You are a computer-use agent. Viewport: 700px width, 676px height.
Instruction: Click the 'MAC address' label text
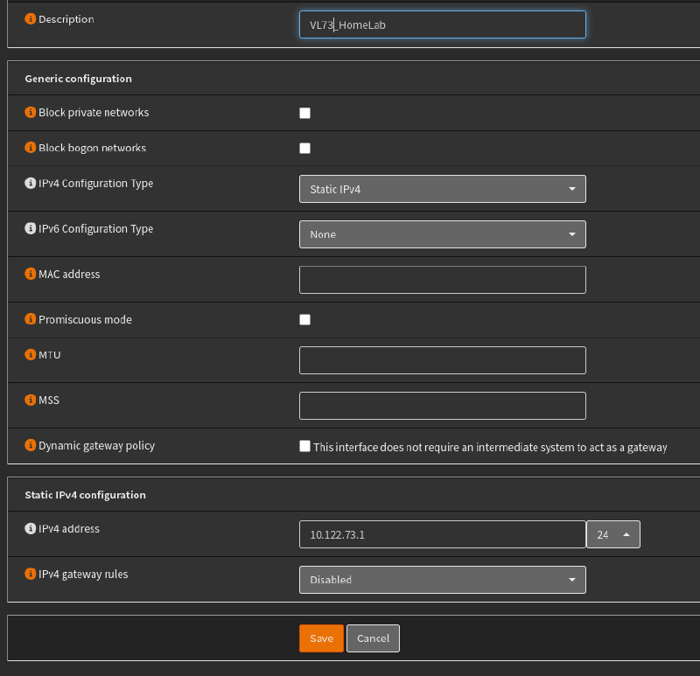pos(69,274)
